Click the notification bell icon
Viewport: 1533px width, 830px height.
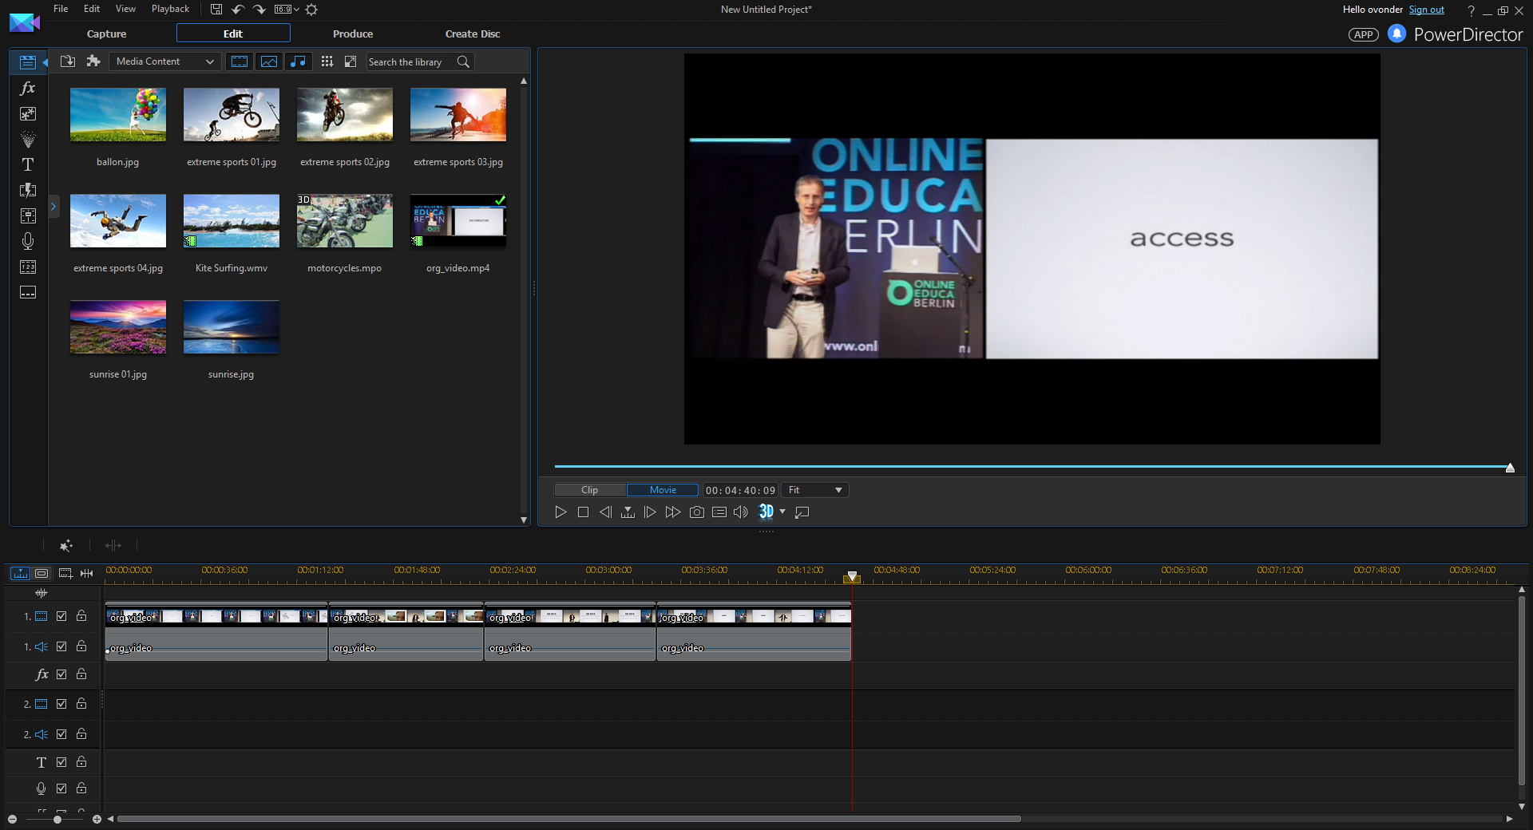(x=1396, y=34)
